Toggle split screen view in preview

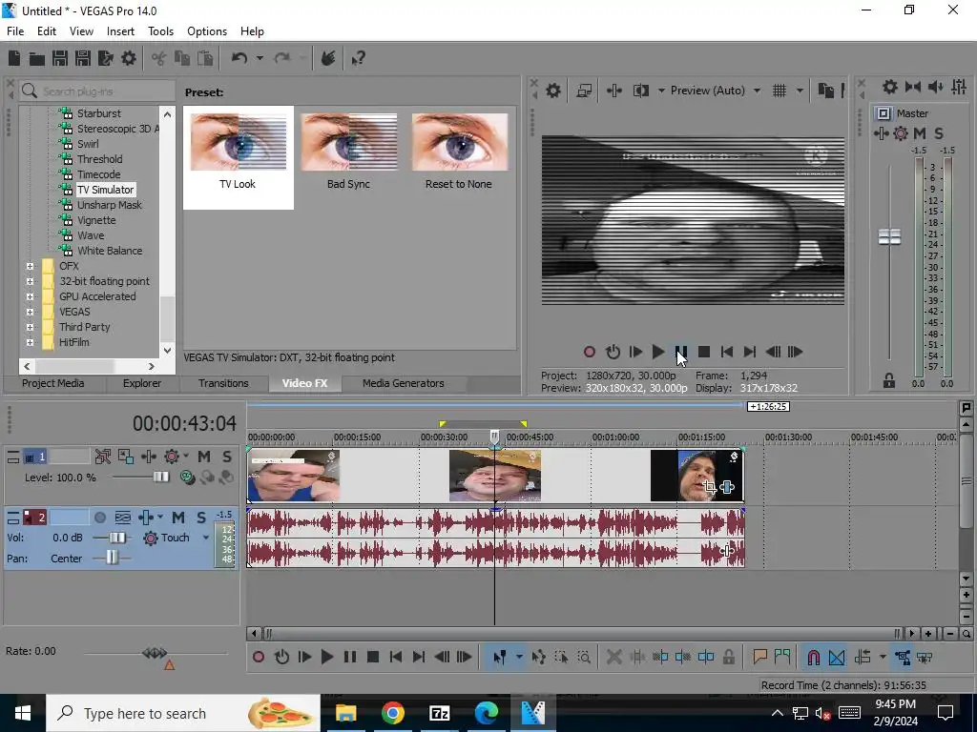tap(640, 91)
